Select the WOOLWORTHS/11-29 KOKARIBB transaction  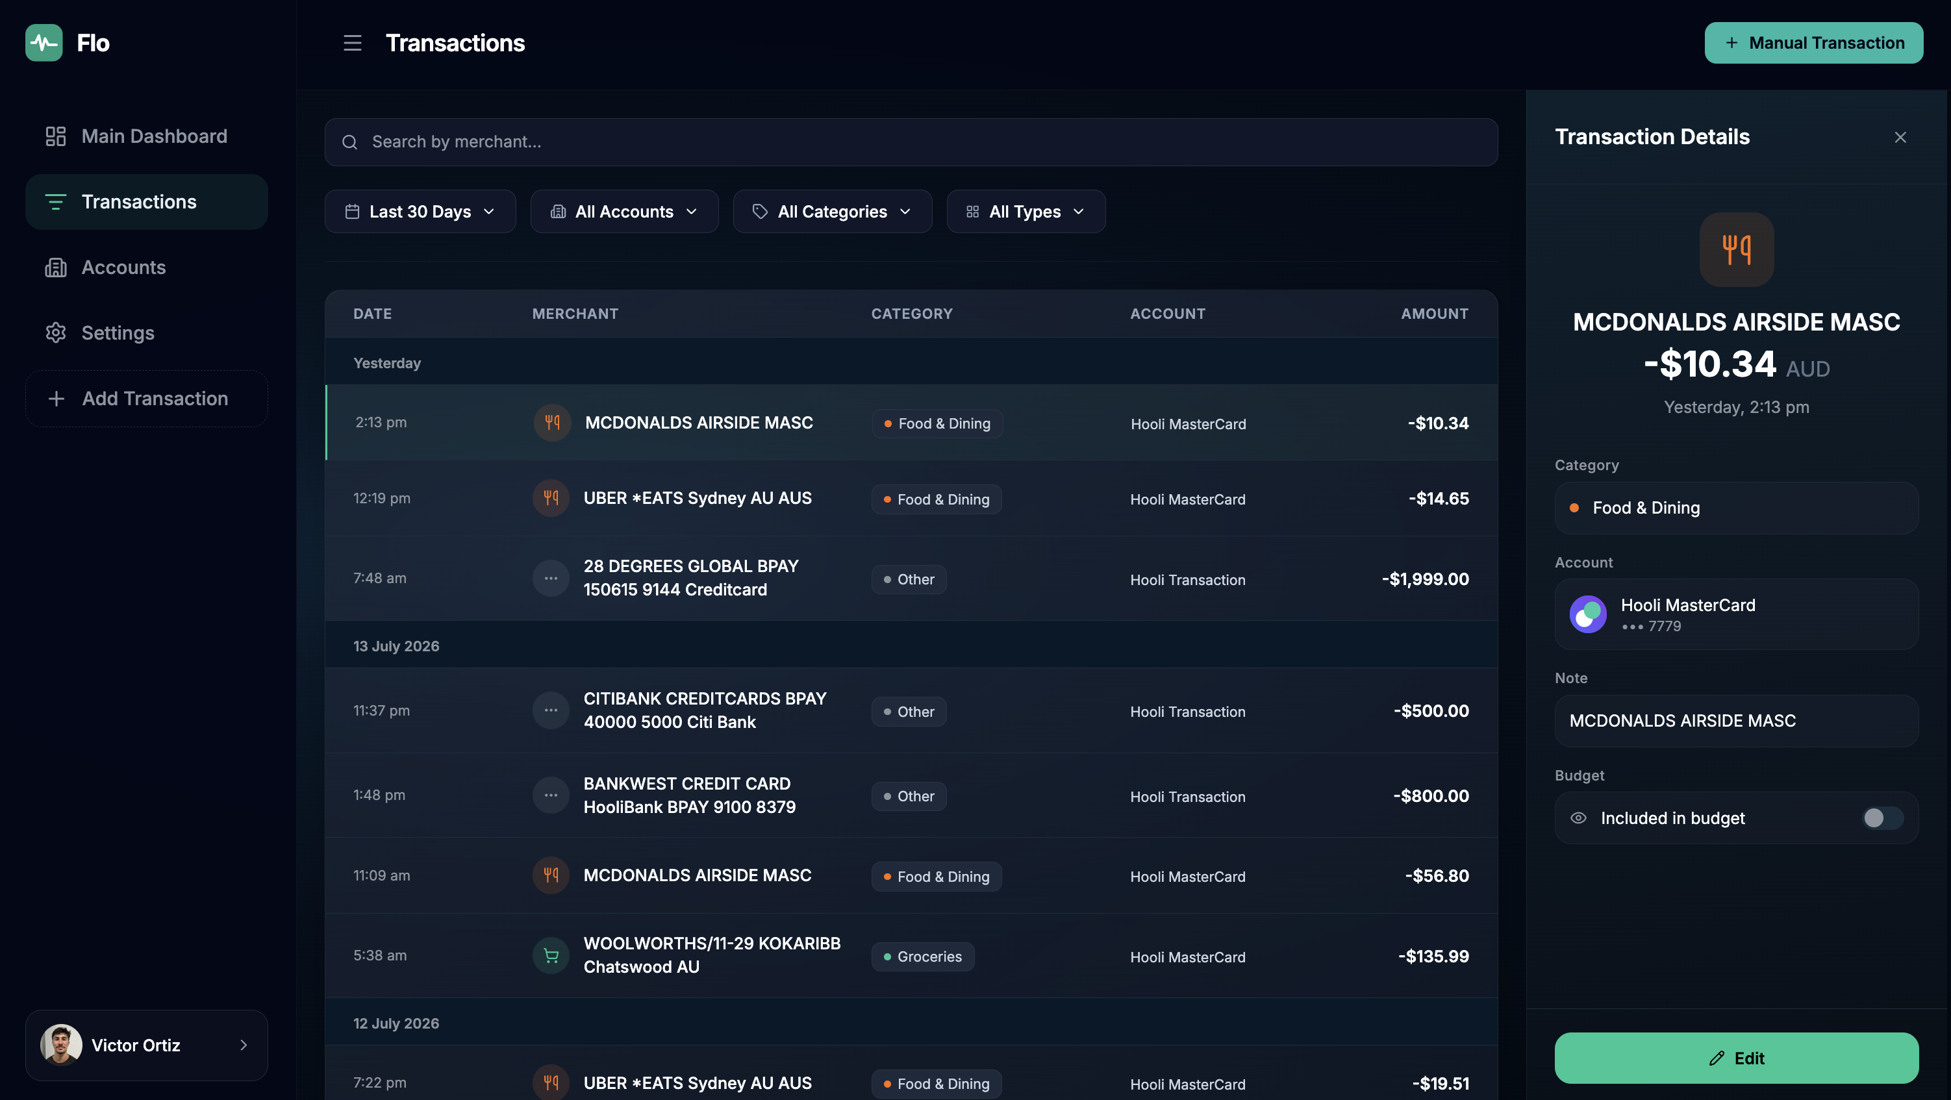[911, 955]
